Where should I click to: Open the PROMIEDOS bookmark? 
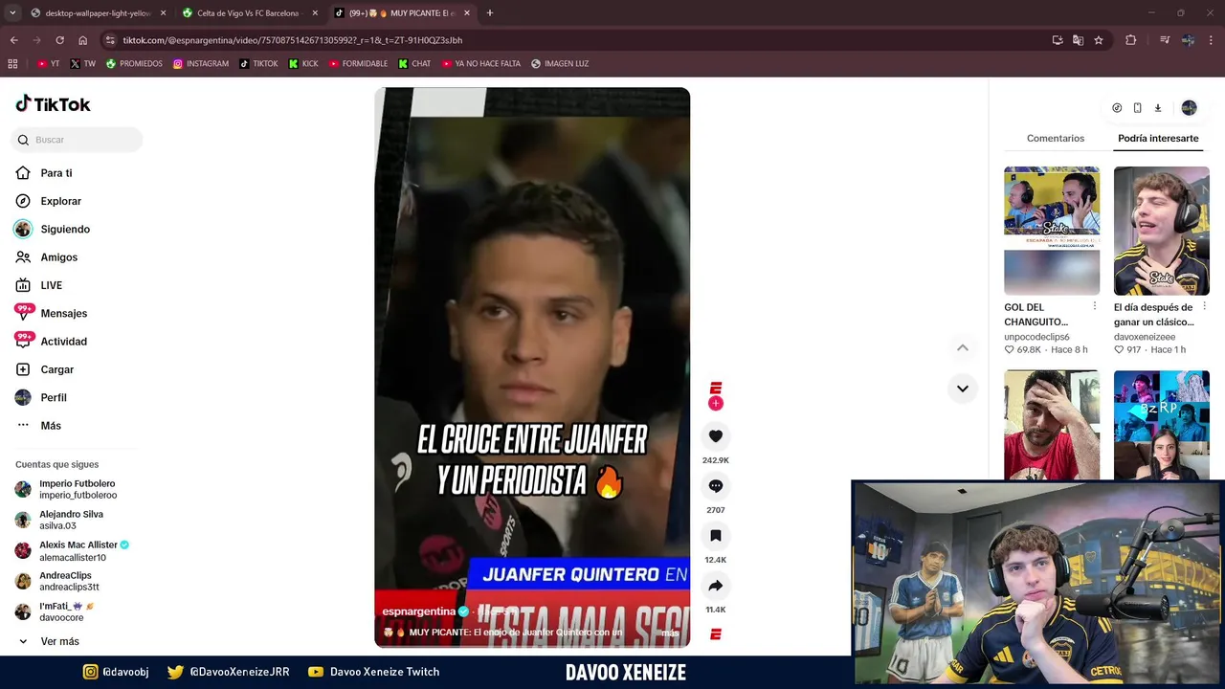[134, 64]
